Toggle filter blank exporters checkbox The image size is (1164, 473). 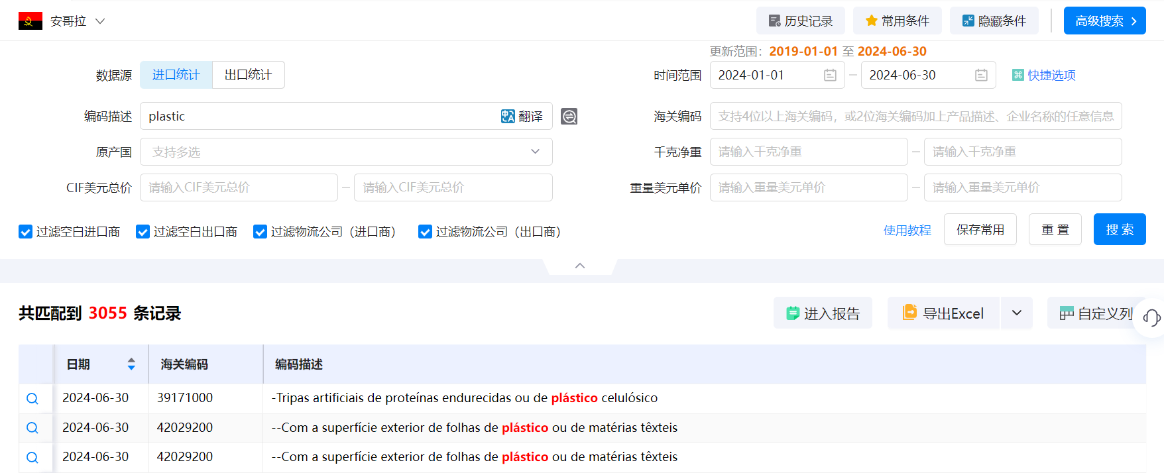(x=143, y=232)
